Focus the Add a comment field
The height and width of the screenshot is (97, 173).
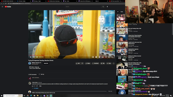coord(73,78)
